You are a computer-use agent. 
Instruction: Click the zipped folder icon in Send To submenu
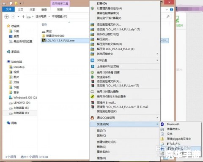click(x=162, y=139)
